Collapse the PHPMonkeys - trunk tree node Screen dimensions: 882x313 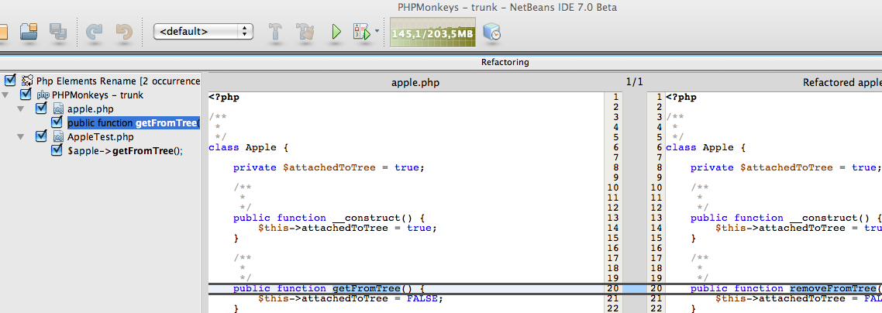click(x=5, y=95)
